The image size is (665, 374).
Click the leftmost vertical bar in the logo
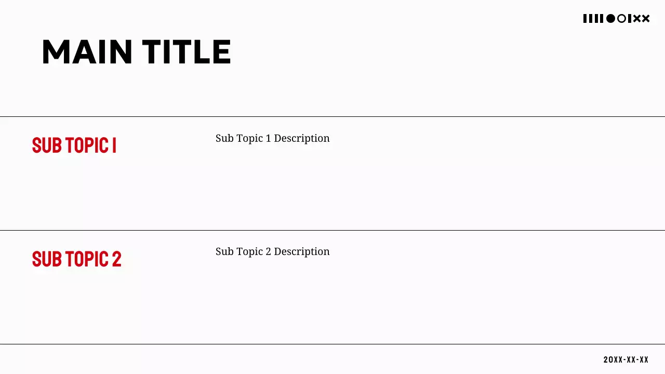585,19
